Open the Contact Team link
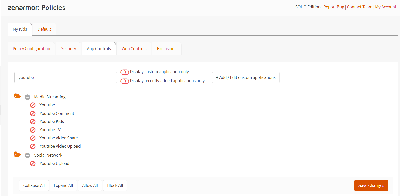The width and height of the screenshot is (400, 196). click(x=359, y=7)
